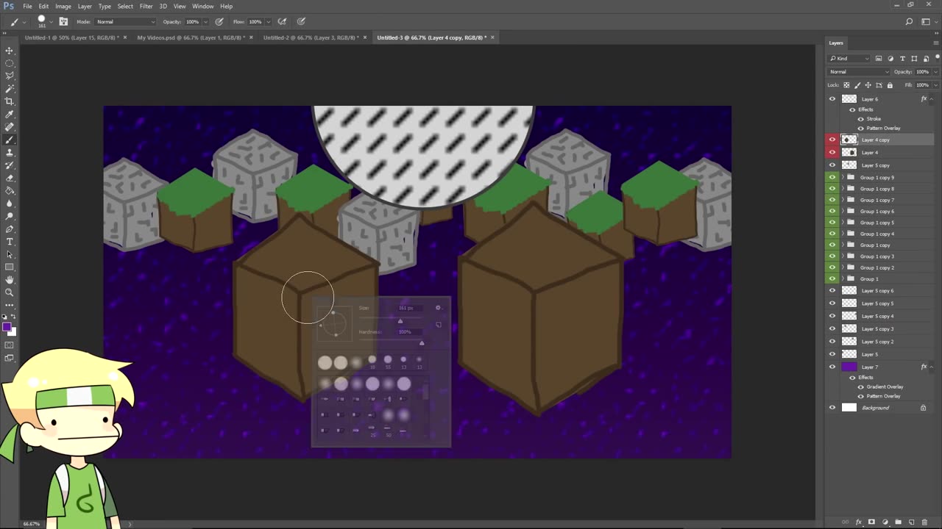Select the History Brush tool
The image size is (942, 529).
(x=10, y=165)
